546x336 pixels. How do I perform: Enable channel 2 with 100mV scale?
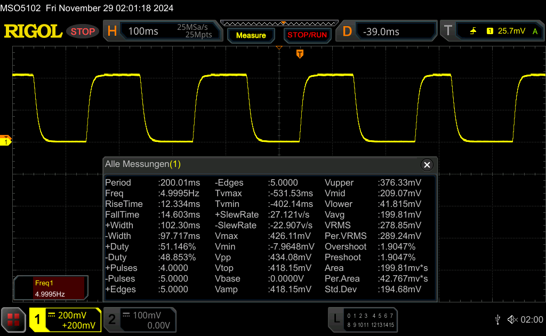click(x=139, y=320)
